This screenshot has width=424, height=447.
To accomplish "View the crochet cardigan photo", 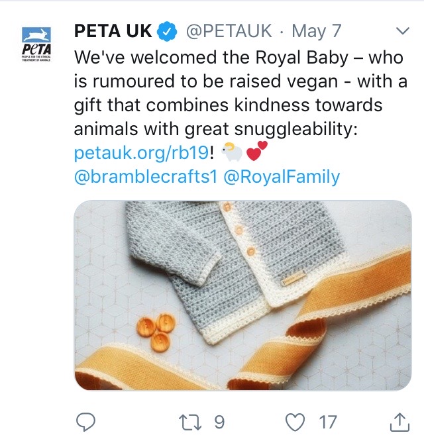I will tap(242, 295).
